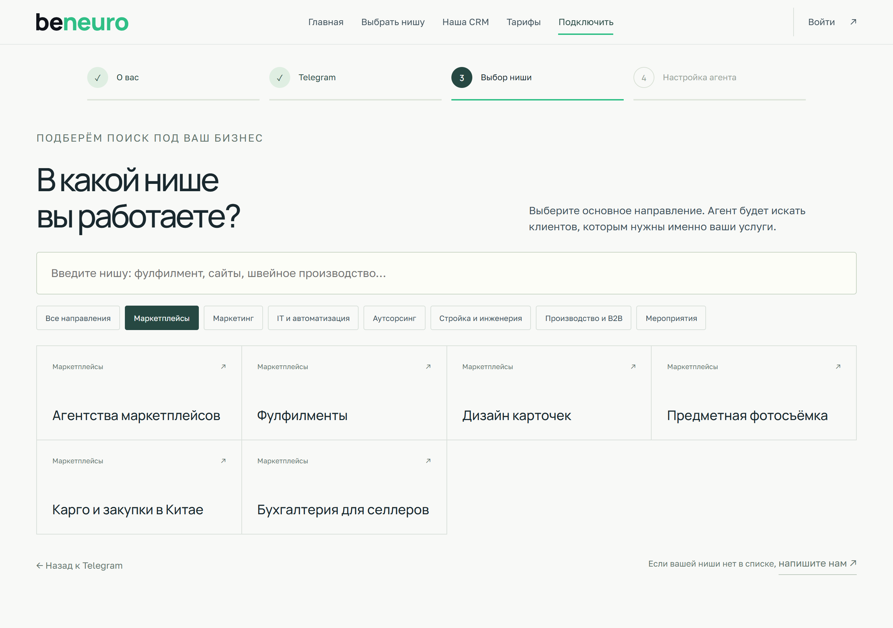This screenshot has height=628, width=893.
Task: Click arrow icon on Карго и закупки в Китае card
Action: [223, 461]
